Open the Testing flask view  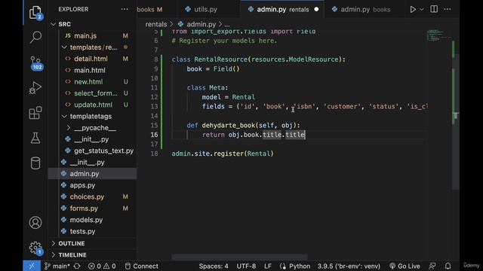(35, 138)
